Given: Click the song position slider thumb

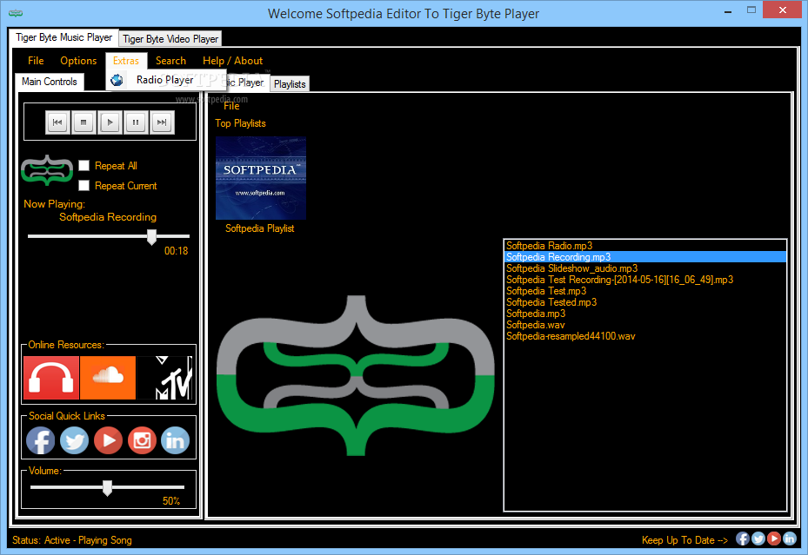Looking at the screenshot, I should (151, 237).
